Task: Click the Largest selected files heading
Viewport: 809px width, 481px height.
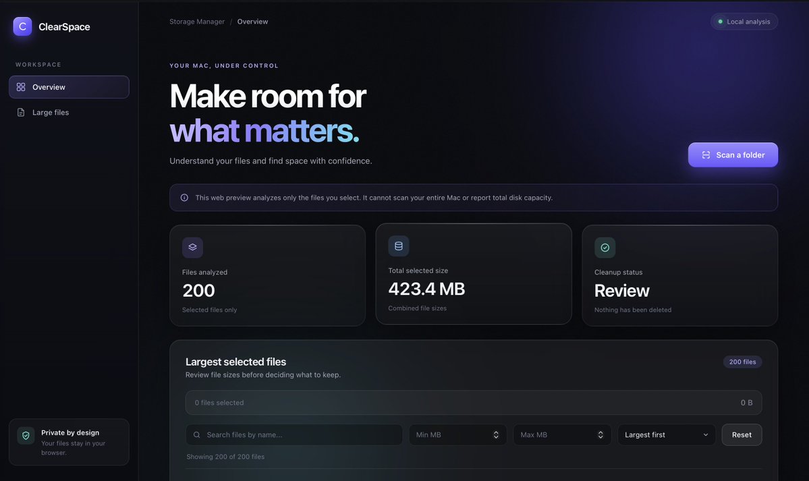Action: (x=235, y=362)
